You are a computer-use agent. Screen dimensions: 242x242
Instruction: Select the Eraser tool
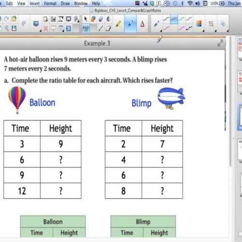108,29
